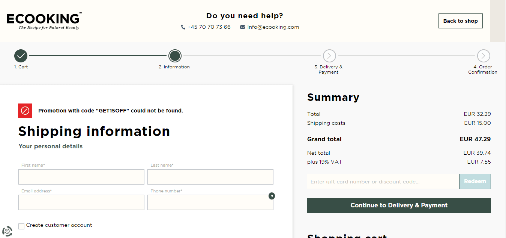506x238 pixels.
Task: Focus the First name field
Action: [81, 177]
